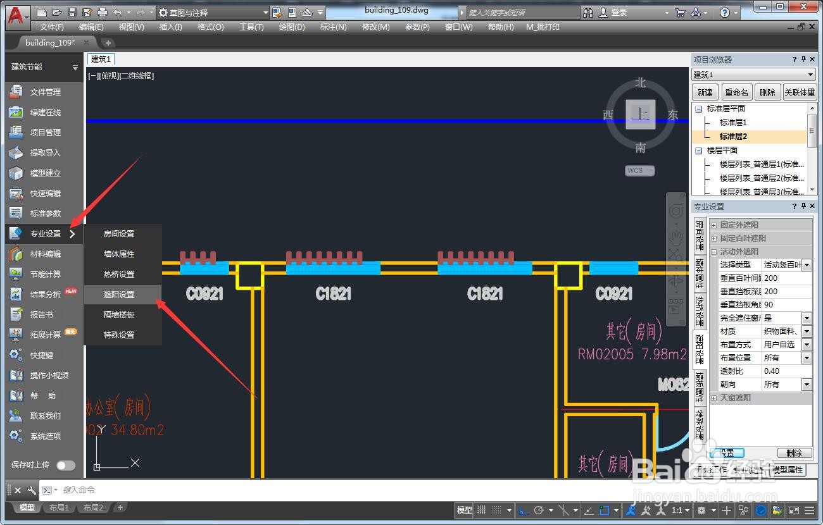
Task: Click the 关联体量 button
Action: click(x=800, y=92)
